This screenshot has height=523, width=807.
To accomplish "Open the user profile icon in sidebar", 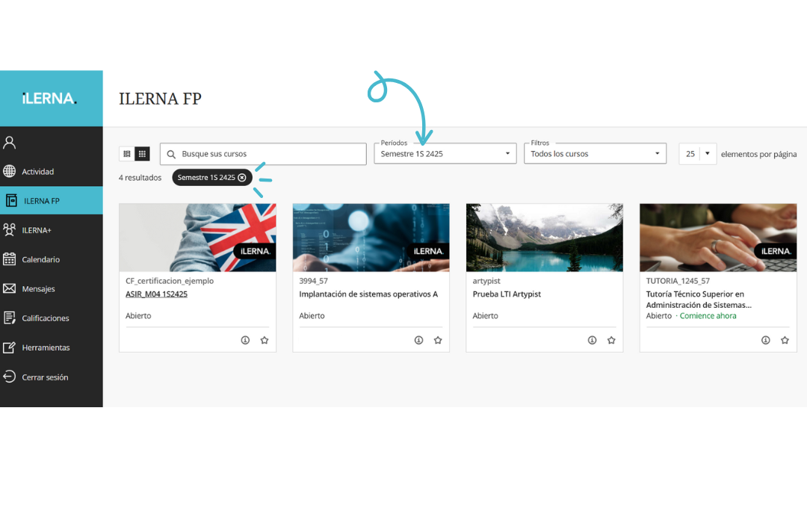I will (9, 143).
